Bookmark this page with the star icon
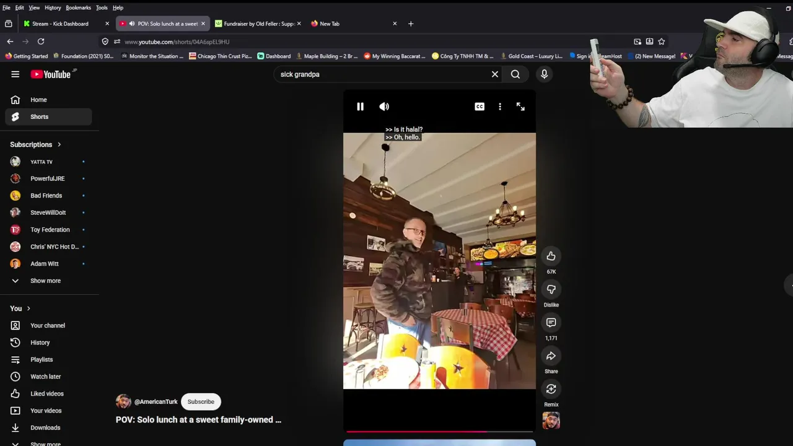The width and height of the screenshot is (793, 446). 662,42
